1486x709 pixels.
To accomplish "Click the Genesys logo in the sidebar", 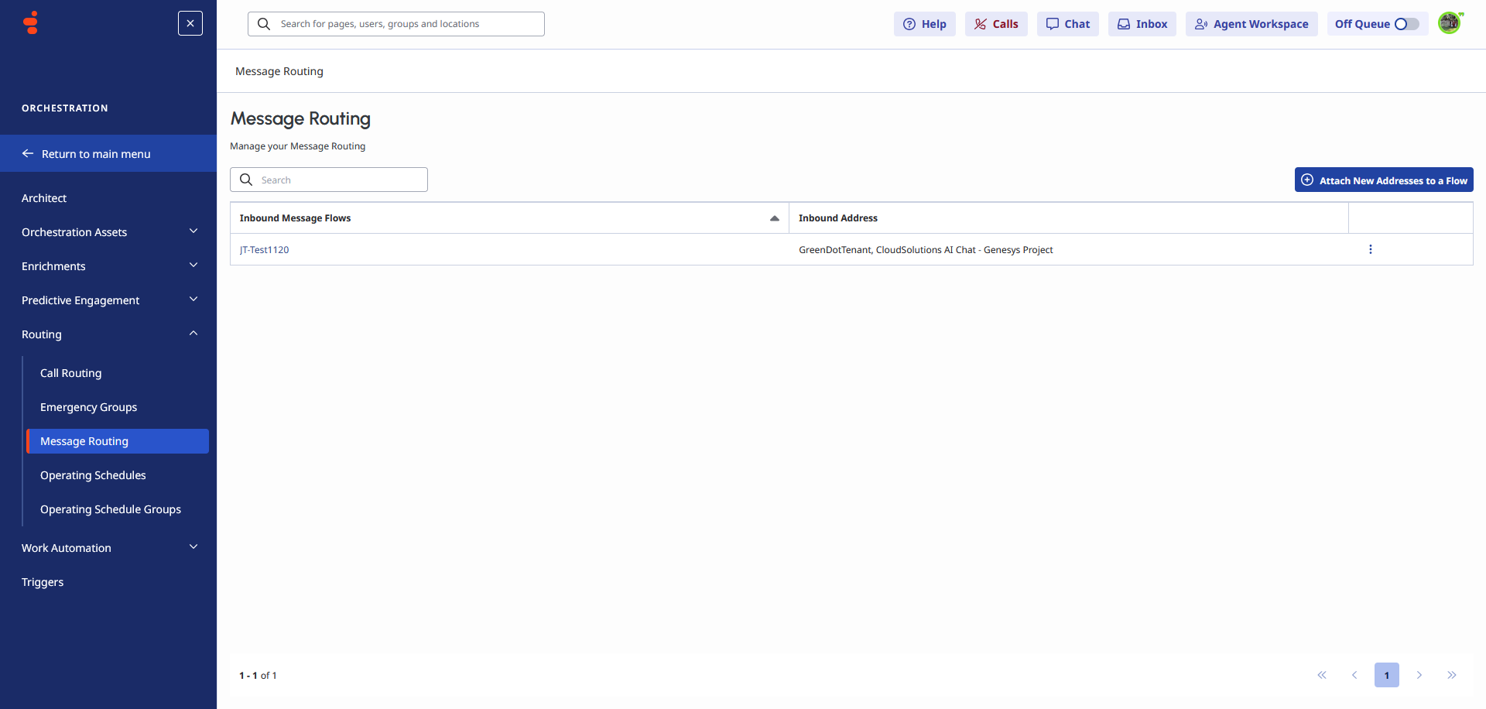I will tap(29, 22).
